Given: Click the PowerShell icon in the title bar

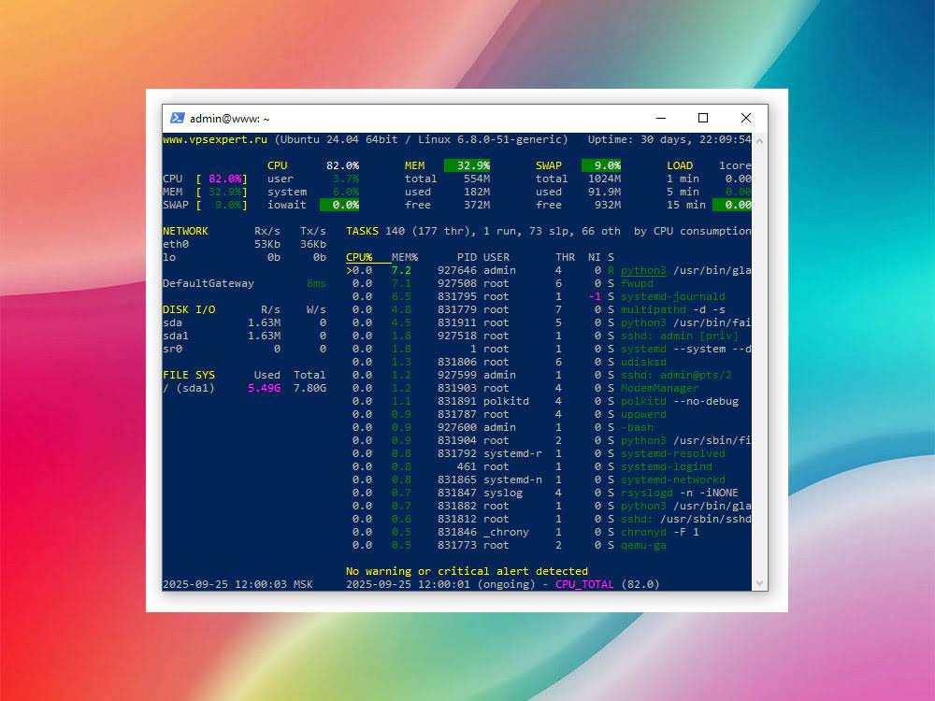Looking at the screenshot, I should tap(177, 118).
